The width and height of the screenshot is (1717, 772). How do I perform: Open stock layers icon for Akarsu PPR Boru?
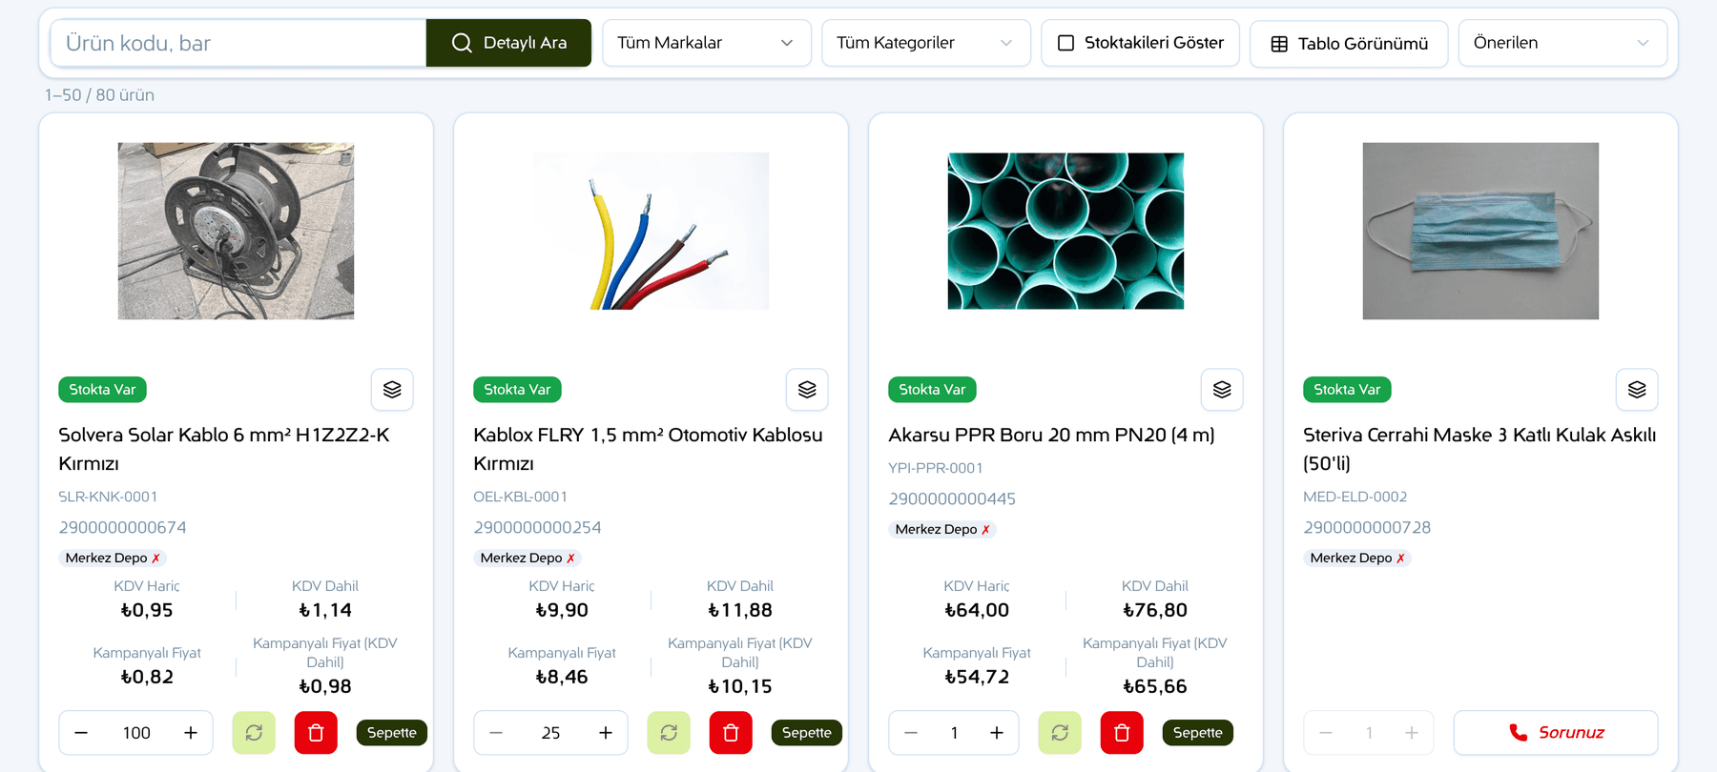coord(1222,390)
